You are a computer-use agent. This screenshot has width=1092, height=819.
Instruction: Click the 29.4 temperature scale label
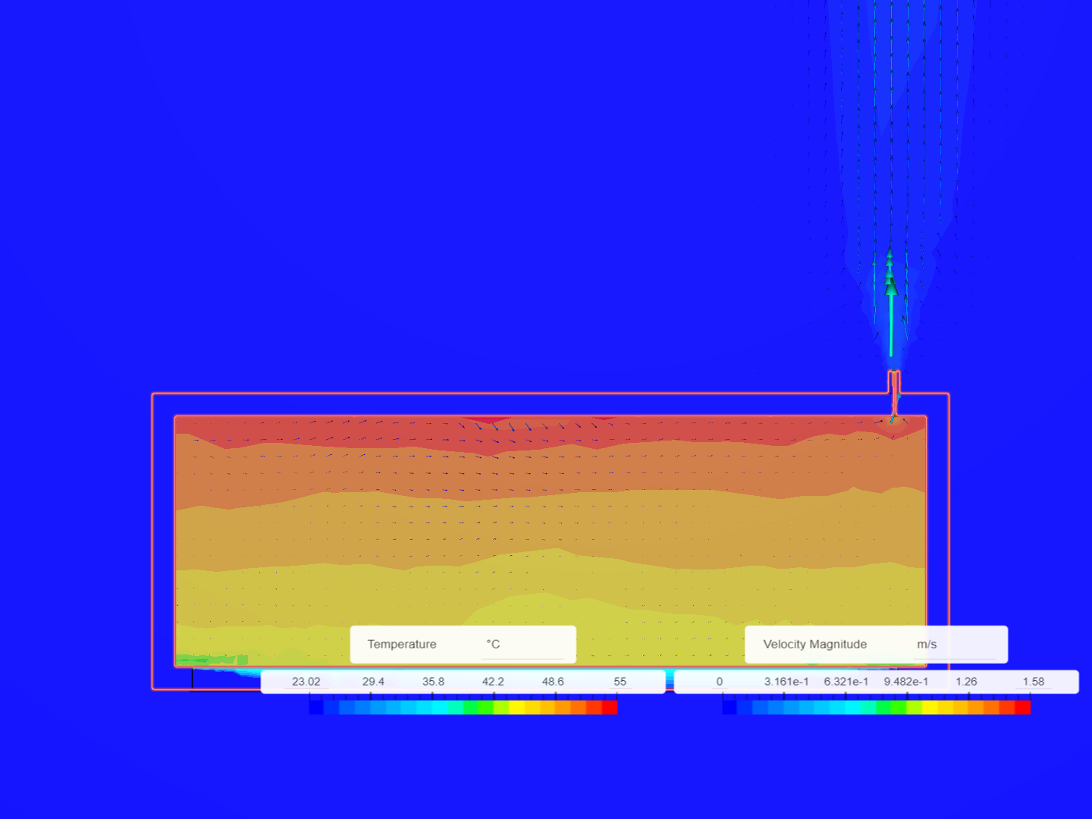pyautogui.click(x=373, y=681)
